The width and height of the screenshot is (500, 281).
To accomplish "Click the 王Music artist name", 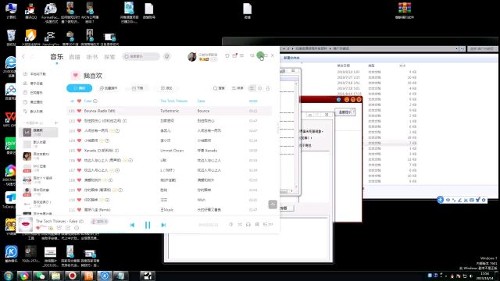I will tap(167, 210).
